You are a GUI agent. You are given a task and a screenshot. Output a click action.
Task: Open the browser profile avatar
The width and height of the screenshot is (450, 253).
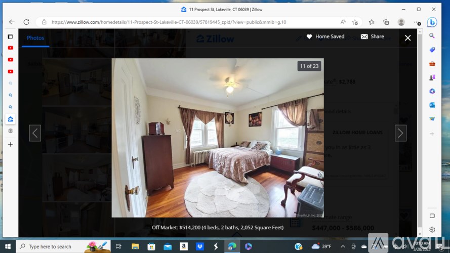(x=401, y=22)
